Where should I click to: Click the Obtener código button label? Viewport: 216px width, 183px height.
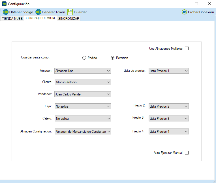coord(21,12)
